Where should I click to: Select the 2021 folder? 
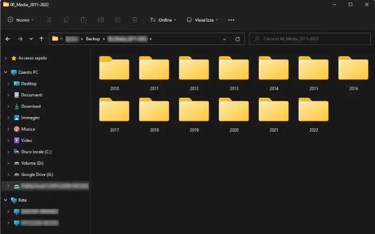pos(274,115)
